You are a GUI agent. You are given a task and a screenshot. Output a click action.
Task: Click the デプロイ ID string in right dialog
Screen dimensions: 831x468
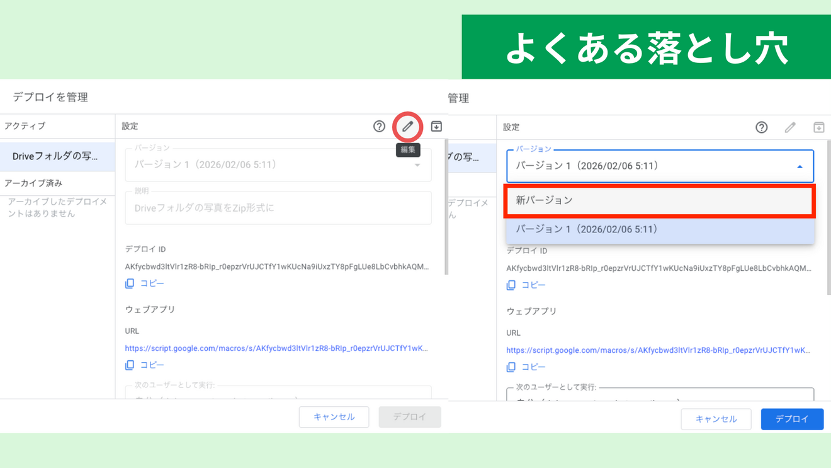click(x=659, y=268)
